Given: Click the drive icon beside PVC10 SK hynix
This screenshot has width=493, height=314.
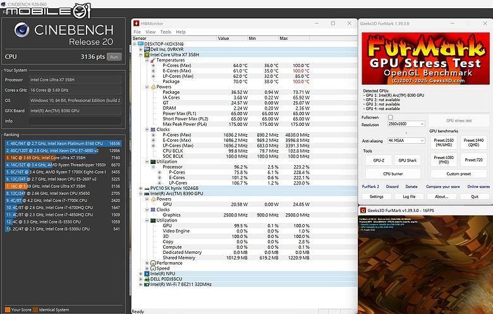Looking at the screenshot, I should (147, 189).
